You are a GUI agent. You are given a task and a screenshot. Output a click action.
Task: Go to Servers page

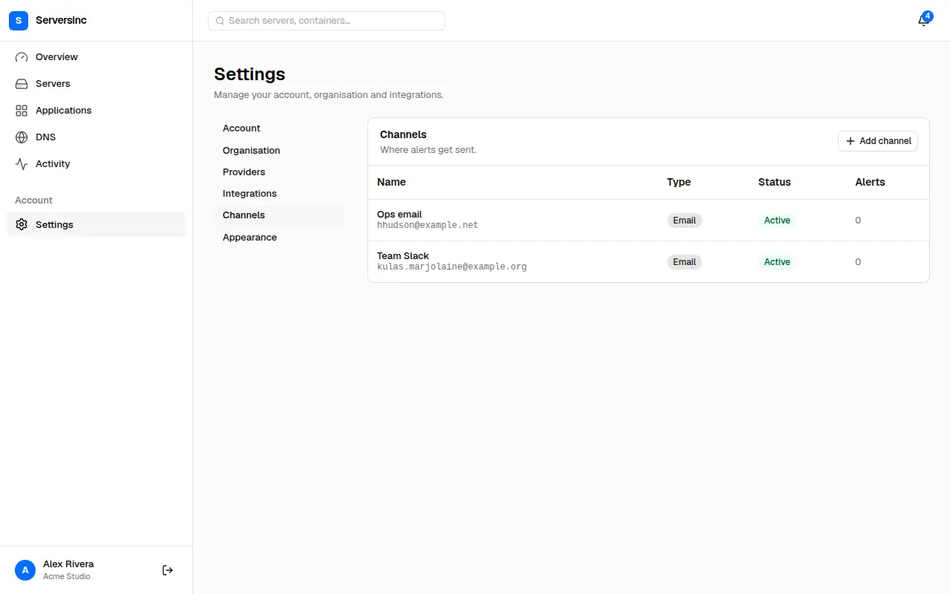[x=96, y=84]
